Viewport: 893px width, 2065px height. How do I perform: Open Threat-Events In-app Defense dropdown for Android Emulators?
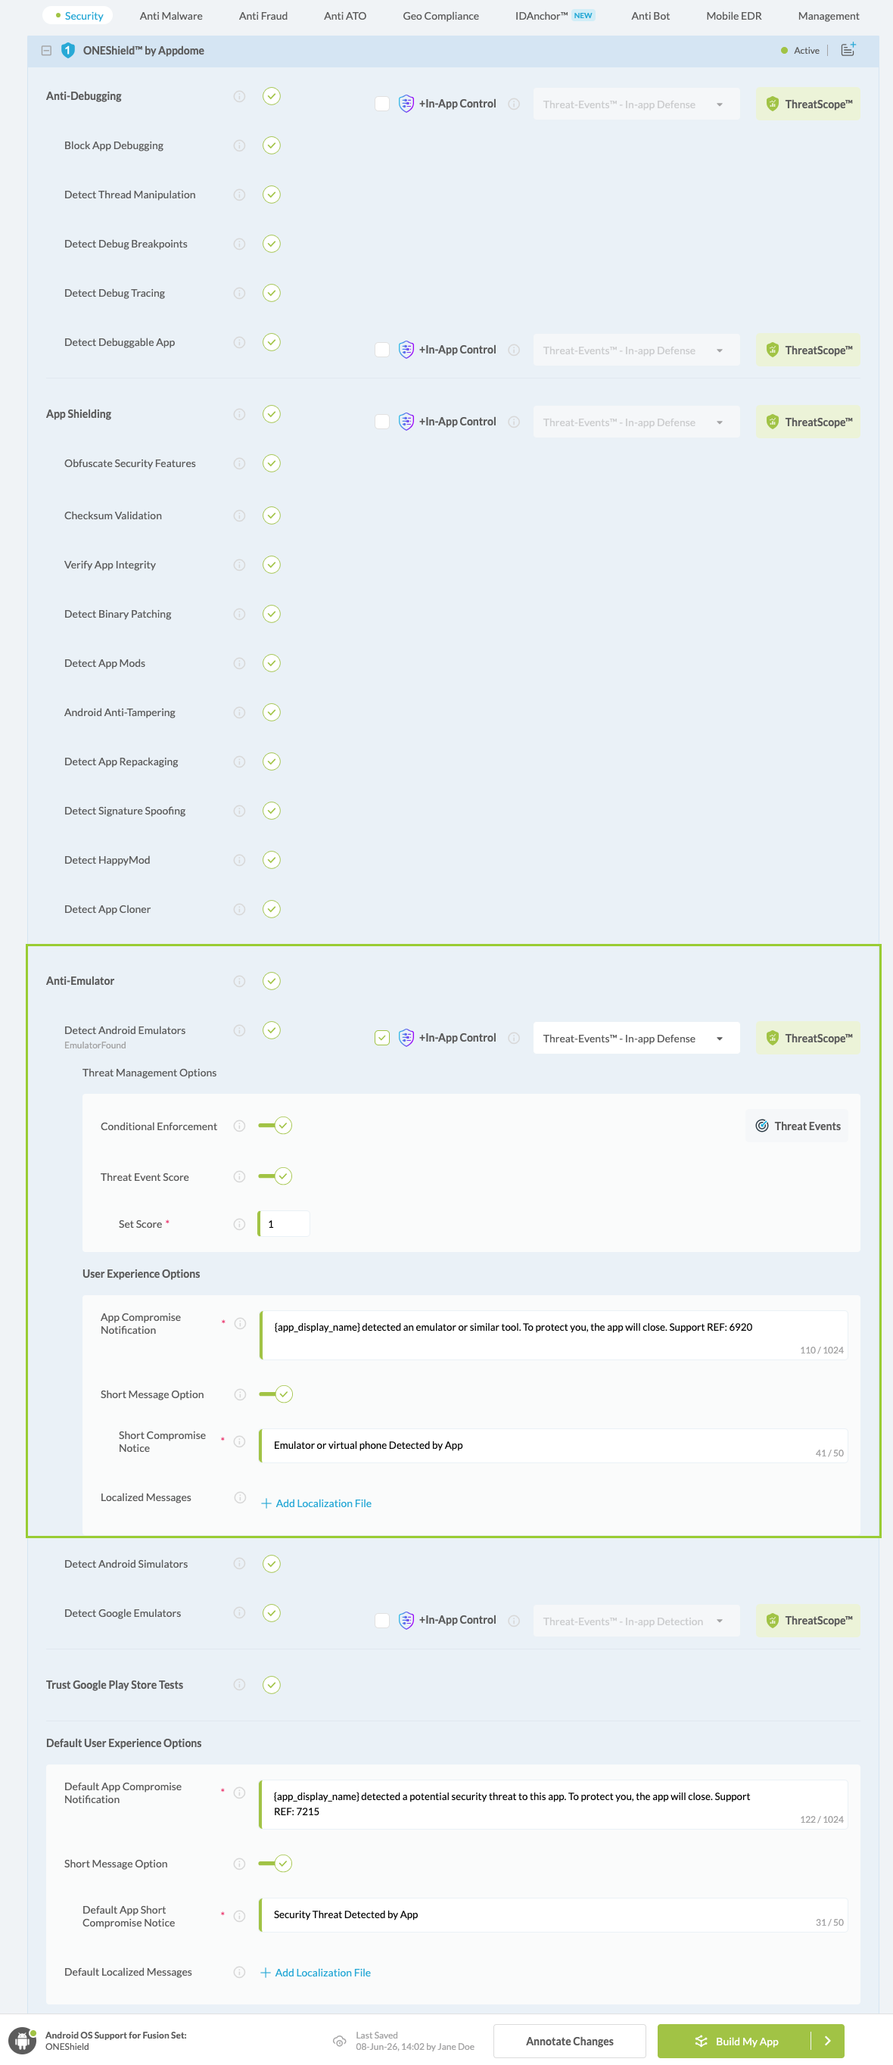coord(636,1038)
